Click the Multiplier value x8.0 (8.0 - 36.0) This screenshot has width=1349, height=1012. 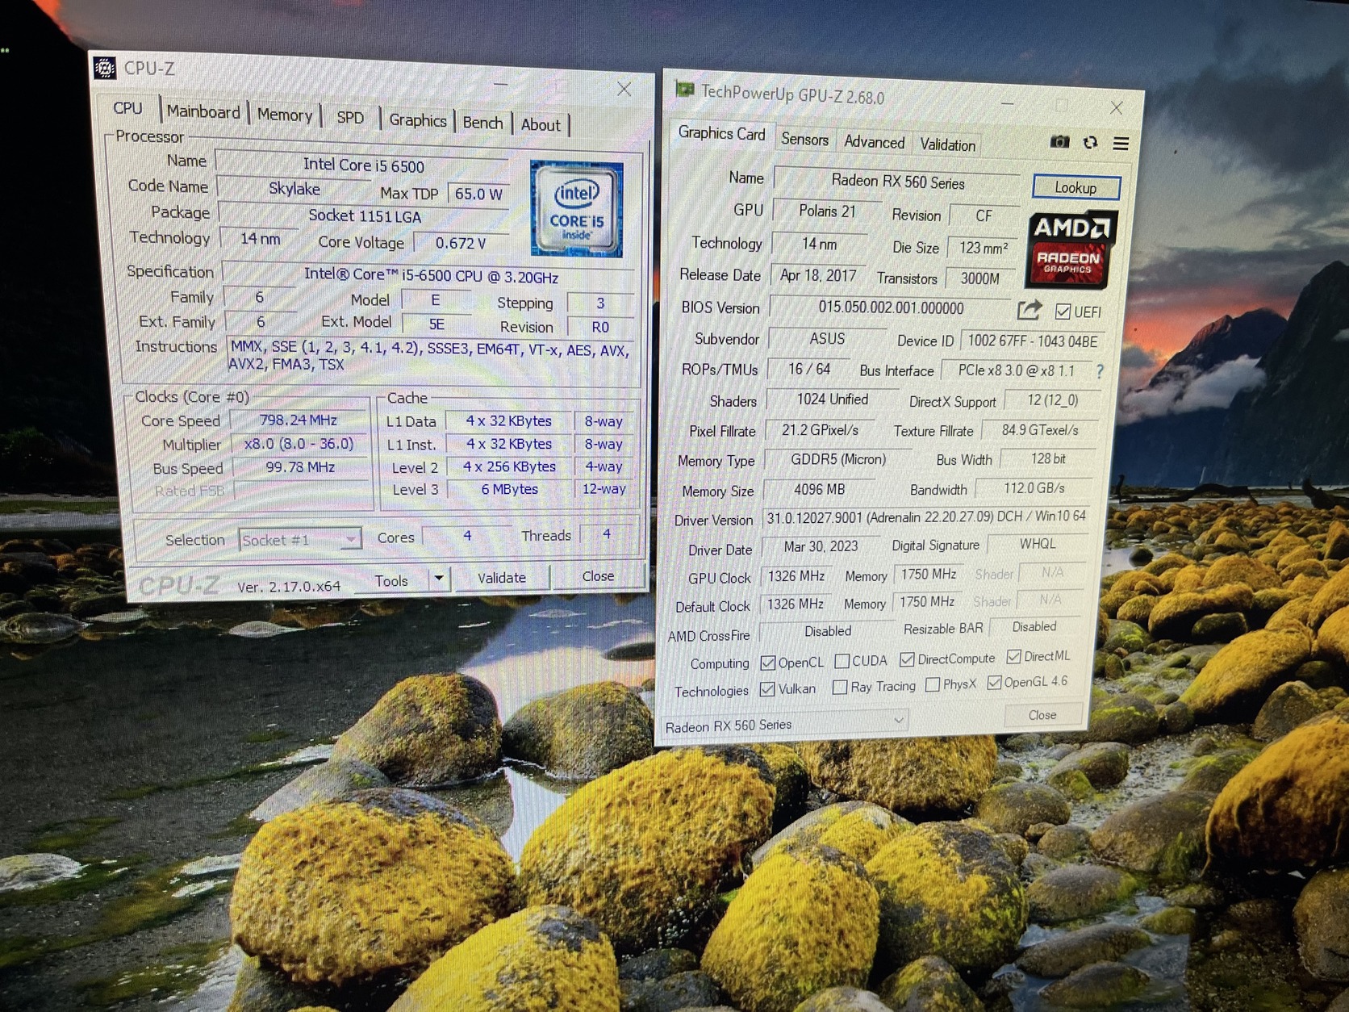[299, 444]
